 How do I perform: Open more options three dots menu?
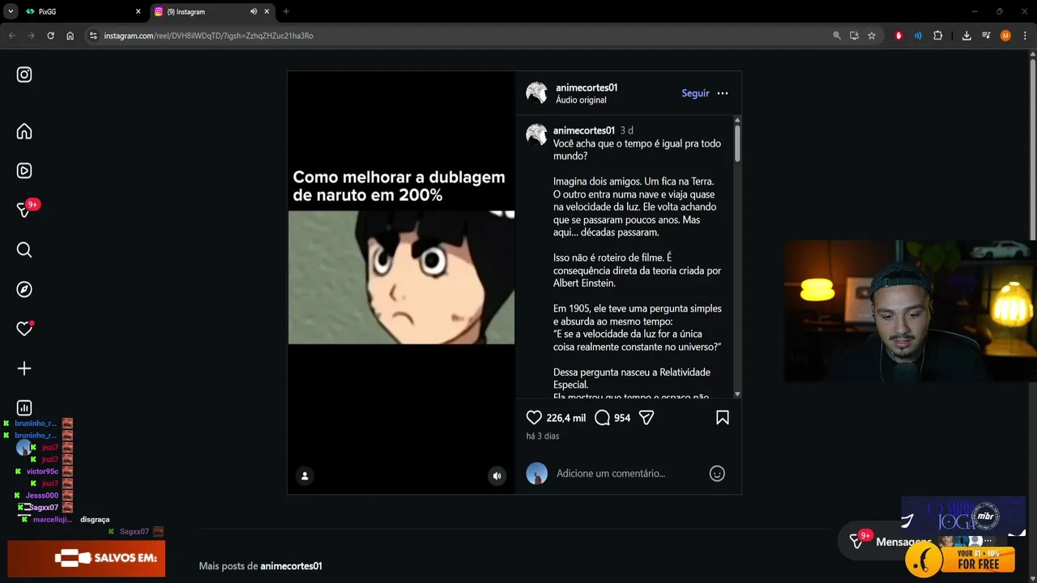click(723, 93)
